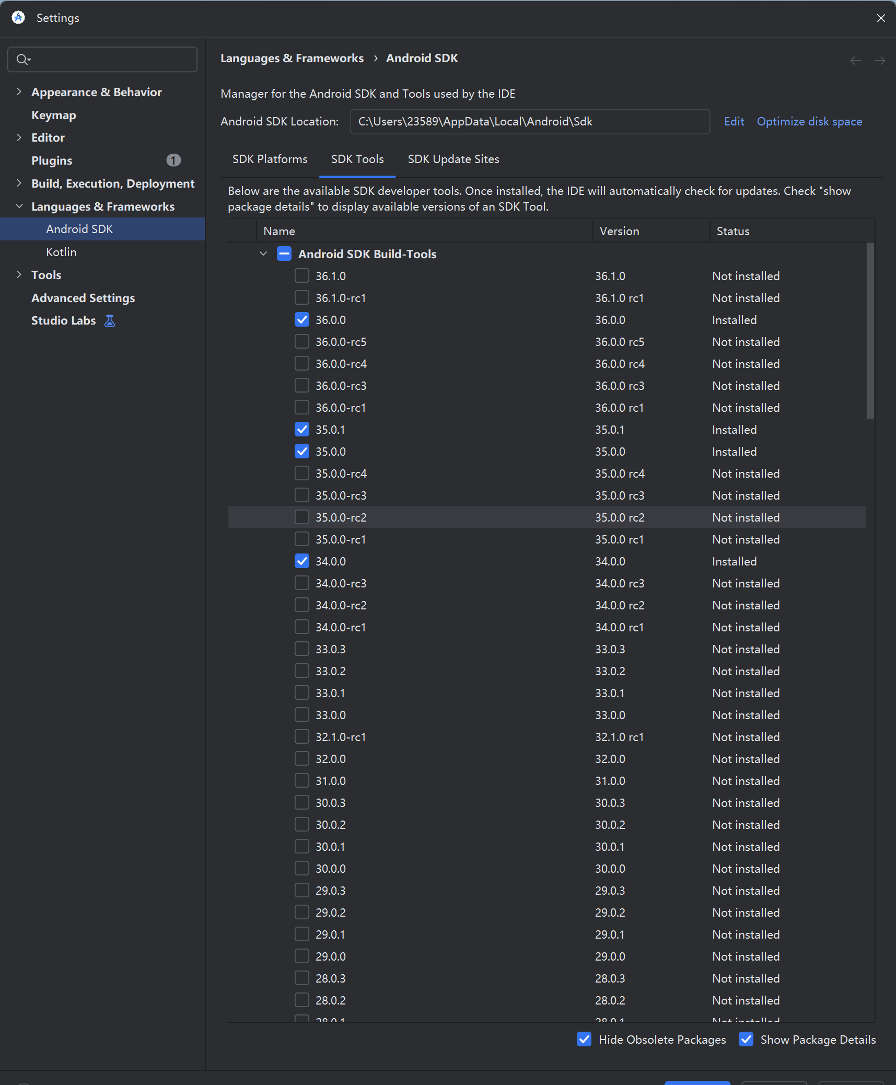Click the 31.0.0 version cell
The height and width of the screenshot is (1085, 896).
point(610,781)
